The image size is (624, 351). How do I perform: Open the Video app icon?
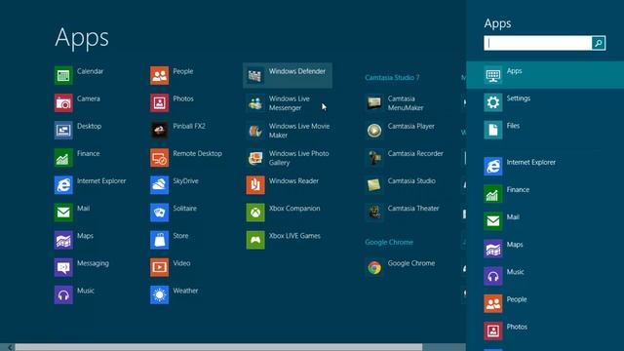(x=160, y=268)
